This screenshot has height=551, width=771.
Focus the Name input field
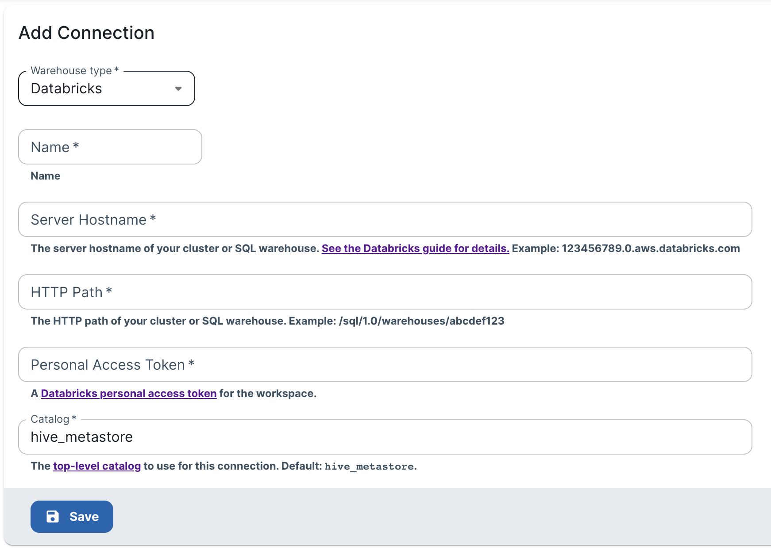click(110, 147)
